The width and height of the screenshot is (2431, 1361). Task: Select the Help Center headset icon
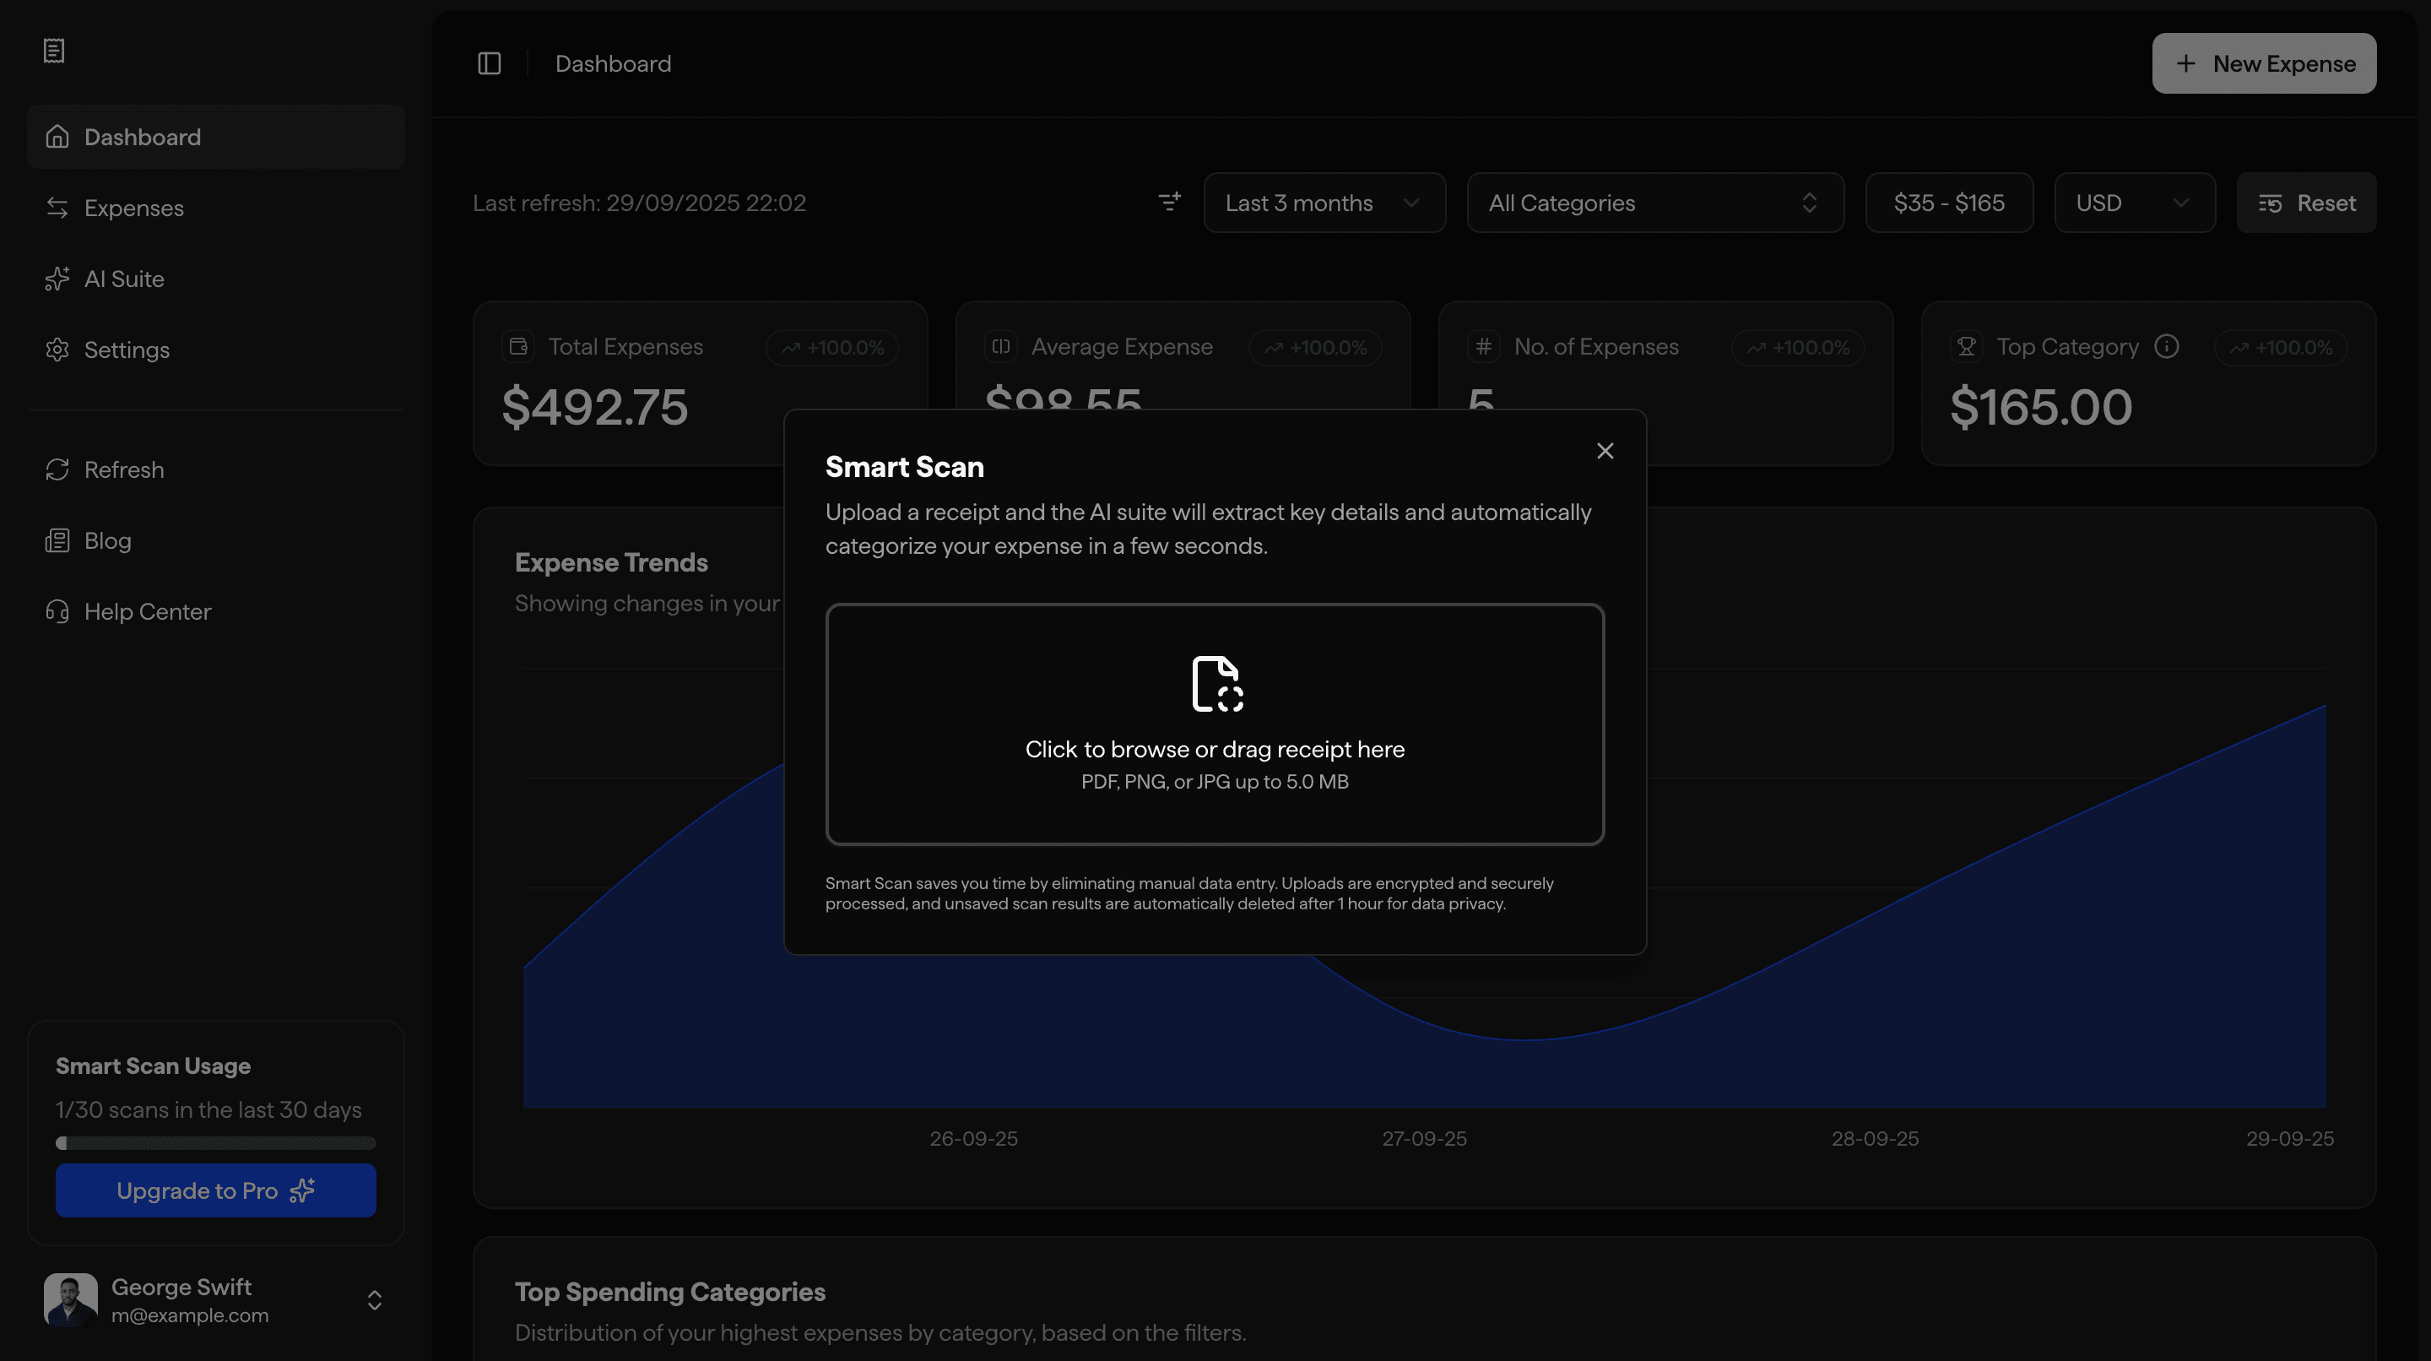tap(57, 611)
